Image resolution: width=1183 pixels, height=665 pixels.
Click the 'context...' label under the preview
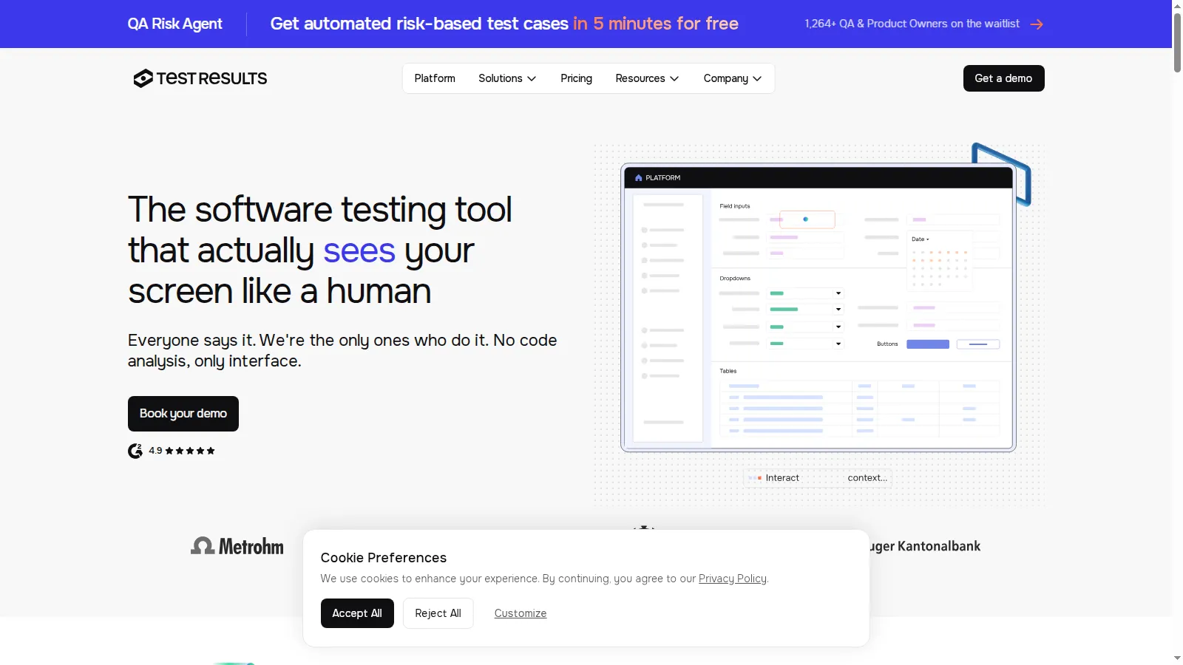867,478
